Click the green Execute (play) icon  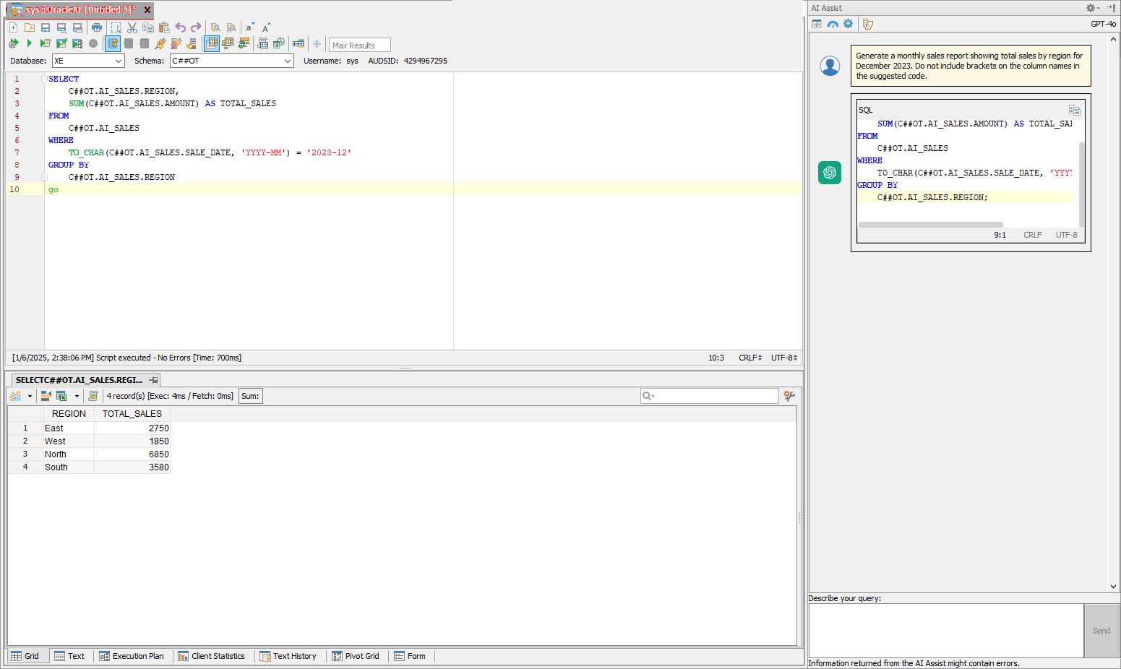[30, 43]
